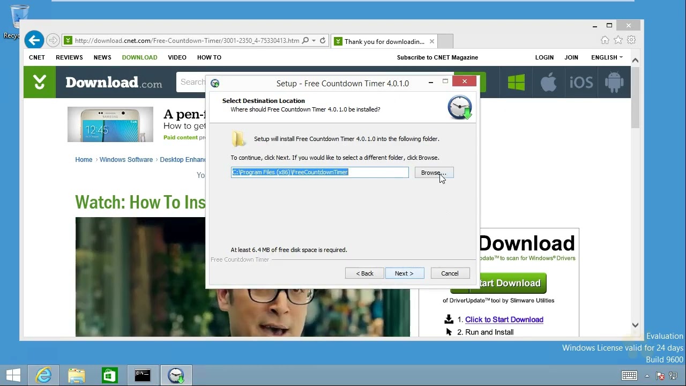Click Subscribe to CNET Magazine link
This screenshot has width=686, height=386.
click(x=437, y=57)
